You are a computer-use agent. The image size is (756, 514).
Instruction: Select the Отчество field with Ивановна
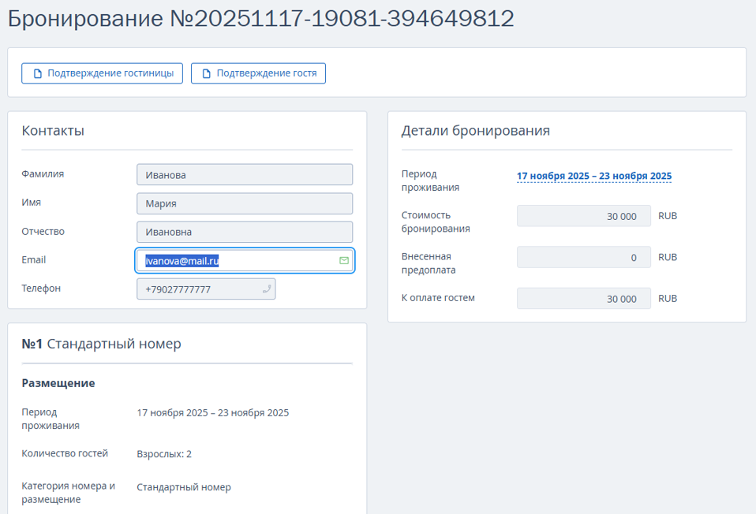[x=245, y=232]
